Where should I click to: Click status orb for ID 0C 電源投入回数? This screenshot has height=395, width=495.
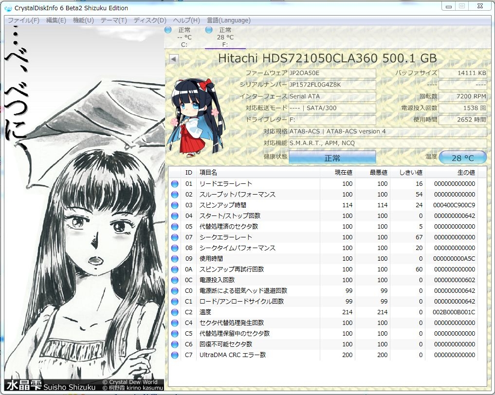(x=175, y=280)
